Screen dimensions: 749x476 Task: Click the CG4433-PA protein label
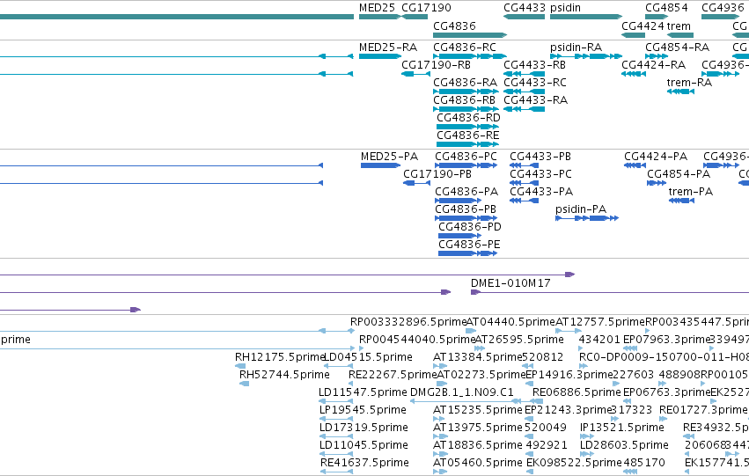[x=541, y=192]
